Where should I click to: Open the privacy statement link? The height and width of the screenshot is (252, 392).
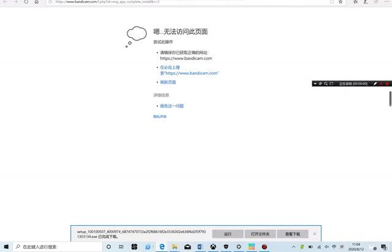pos(160,116)
